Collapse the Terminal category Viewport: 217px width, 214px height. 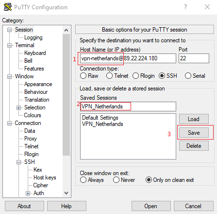click(x=10, y=45)
